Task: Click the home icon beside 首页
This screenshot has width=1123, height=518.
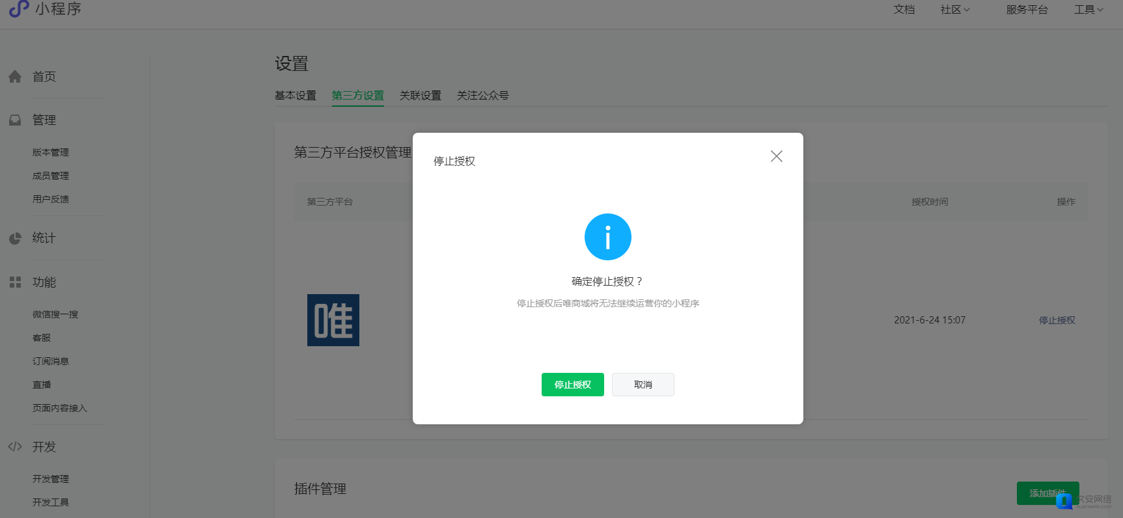Action: [x=15, y=77]
